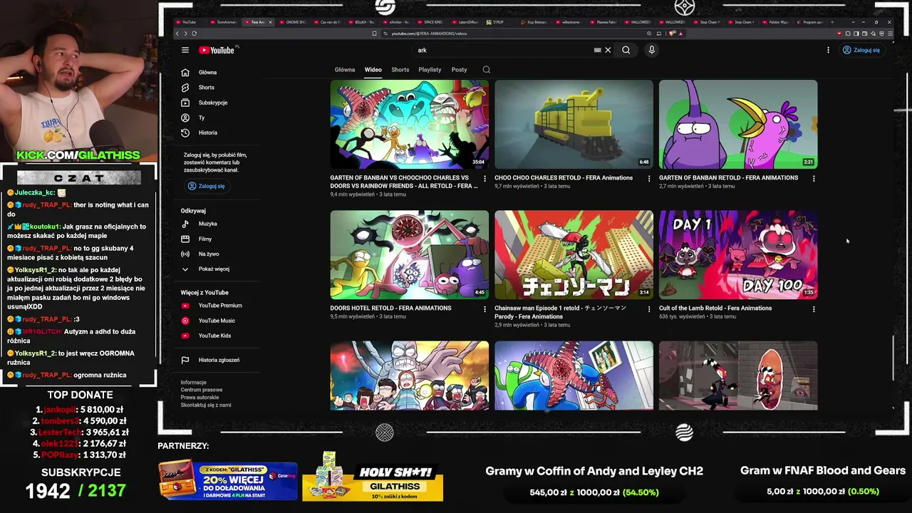The width and height of the screenshot is (912, 513).
Task: Open the YouTube hamburger guide menu
Action: [185, 50]
